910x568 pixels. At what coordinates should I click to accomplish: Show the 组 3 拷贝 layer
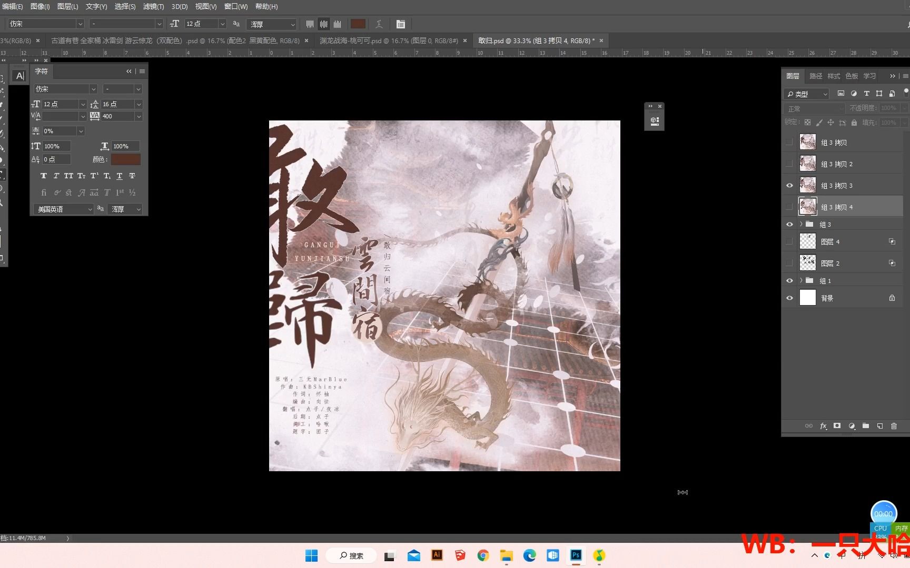[x=789, y=142]
